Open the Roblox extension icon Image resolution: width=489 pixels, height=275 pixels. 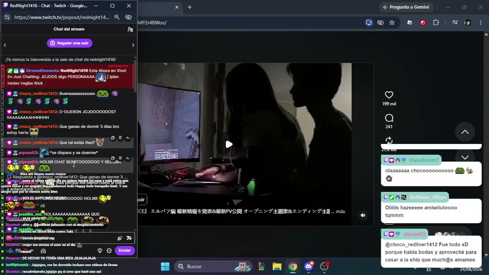[410, 23]
